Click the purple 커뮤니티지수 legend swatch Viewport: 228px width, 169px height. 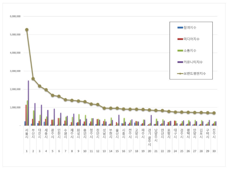[x=180, y=62]
